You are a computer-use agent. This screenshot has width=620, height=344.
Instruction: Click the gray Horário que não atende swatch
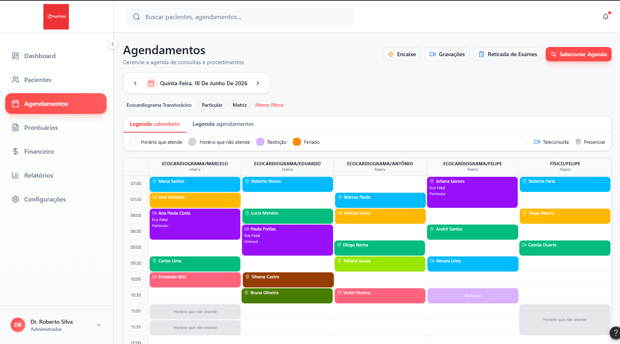(192, 142)
